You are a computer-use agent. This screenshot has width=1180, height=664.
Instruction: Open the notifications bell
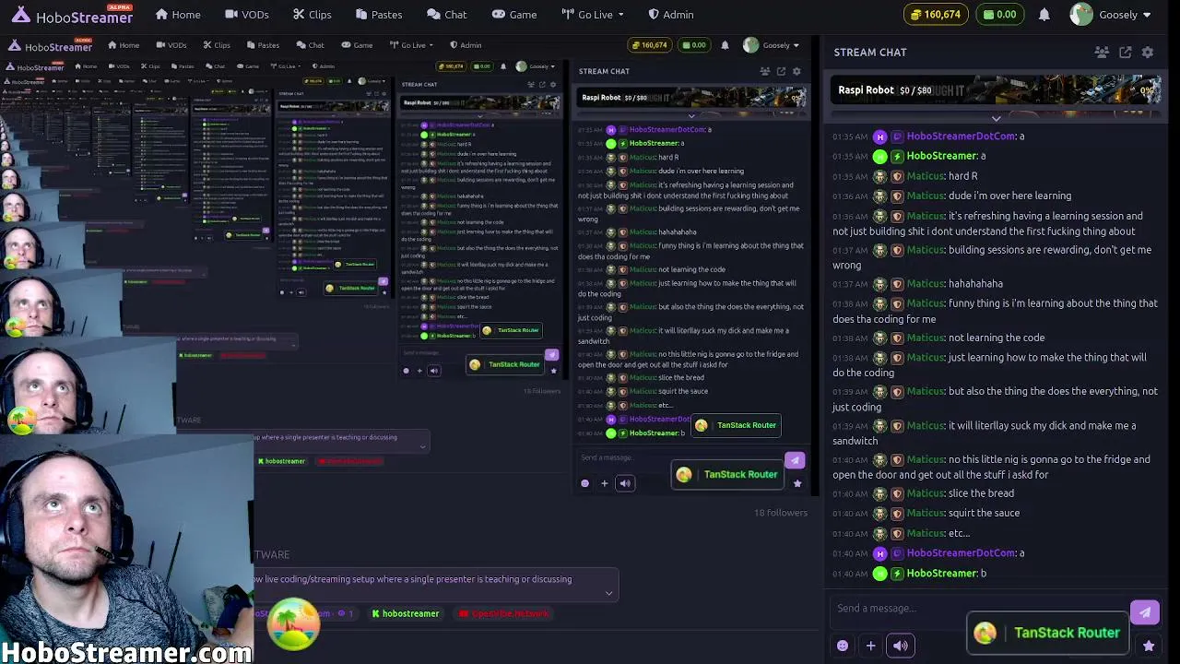[x=1044, y=15]
